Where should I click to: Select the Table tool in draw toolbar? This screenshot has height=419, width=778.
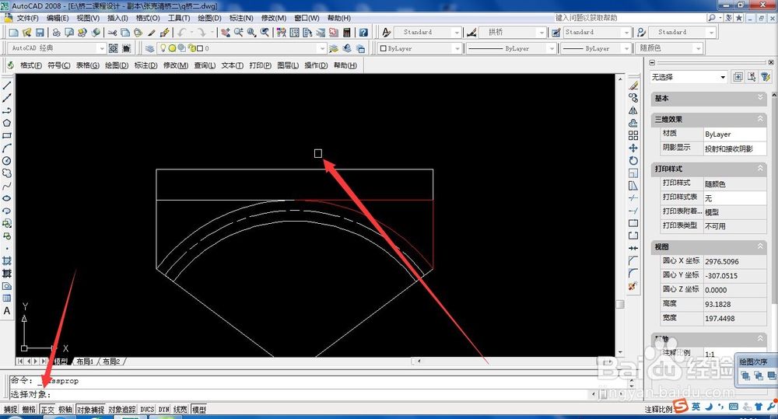[x=7, y=299]
